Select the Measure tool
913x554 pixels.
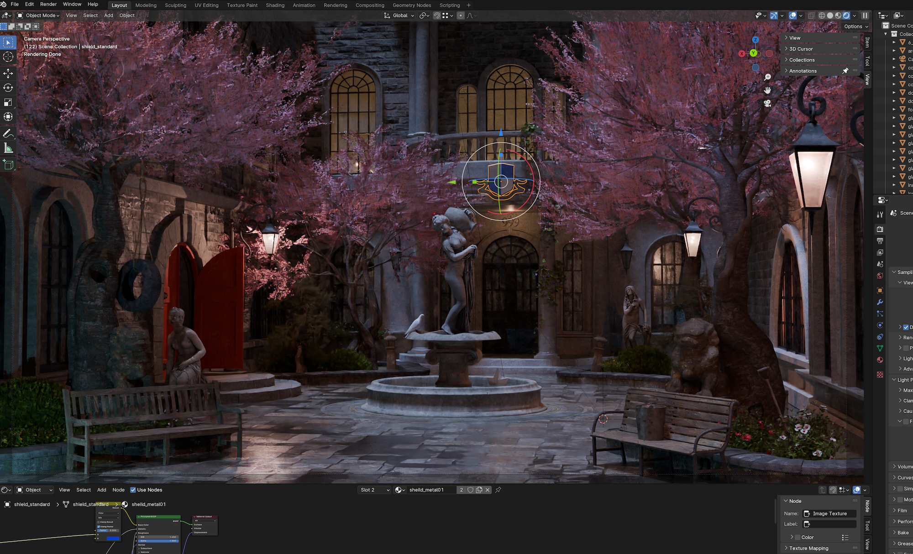pos(8,148)
